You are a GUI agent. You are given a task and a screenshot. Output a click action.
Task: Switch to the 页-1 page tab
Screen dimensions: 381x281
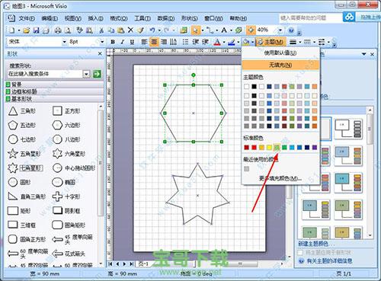coord(143,264)
